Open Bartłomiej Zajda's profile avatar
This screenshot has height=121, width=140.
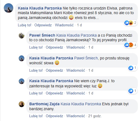21,104
